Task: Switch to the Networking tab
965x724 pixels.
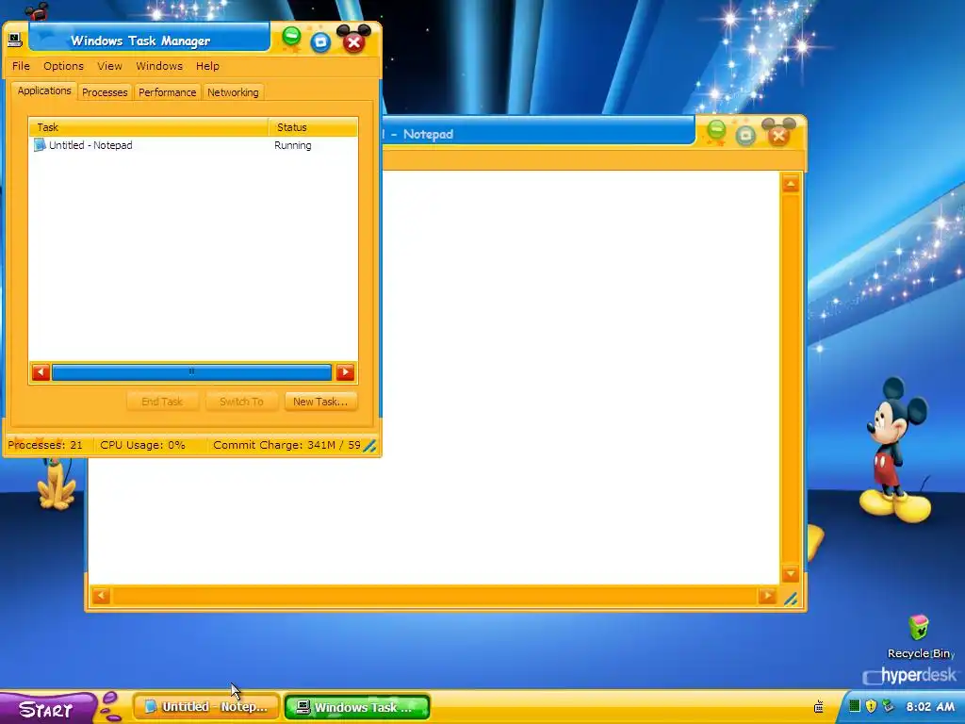Action: (233, 92)
